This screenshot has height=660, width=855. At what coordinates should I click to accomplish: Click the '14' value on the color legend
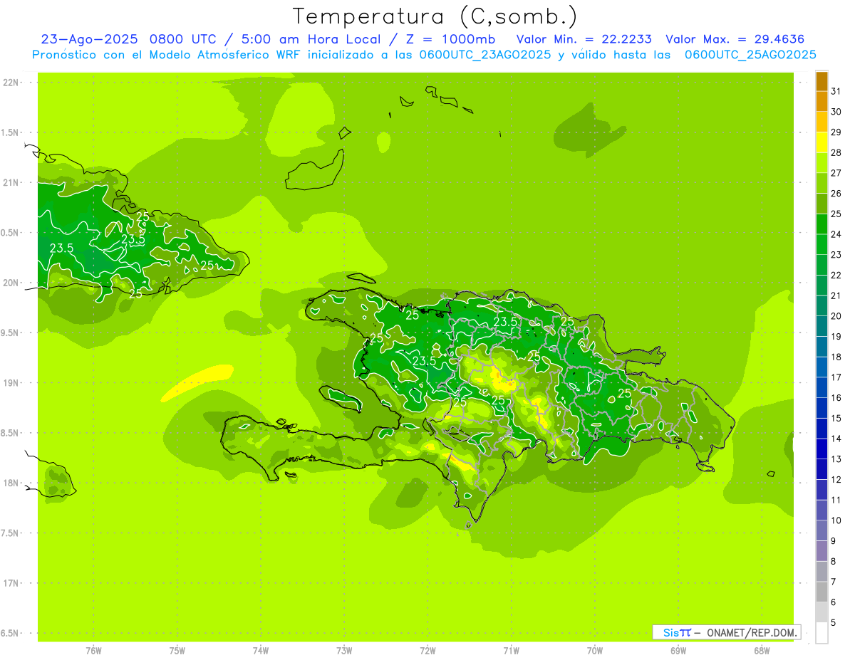click(836, 439)
